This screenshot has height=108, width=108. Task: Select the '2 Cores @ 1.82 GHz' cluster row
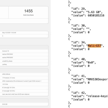pyautogui.click(x=24, y=91)
